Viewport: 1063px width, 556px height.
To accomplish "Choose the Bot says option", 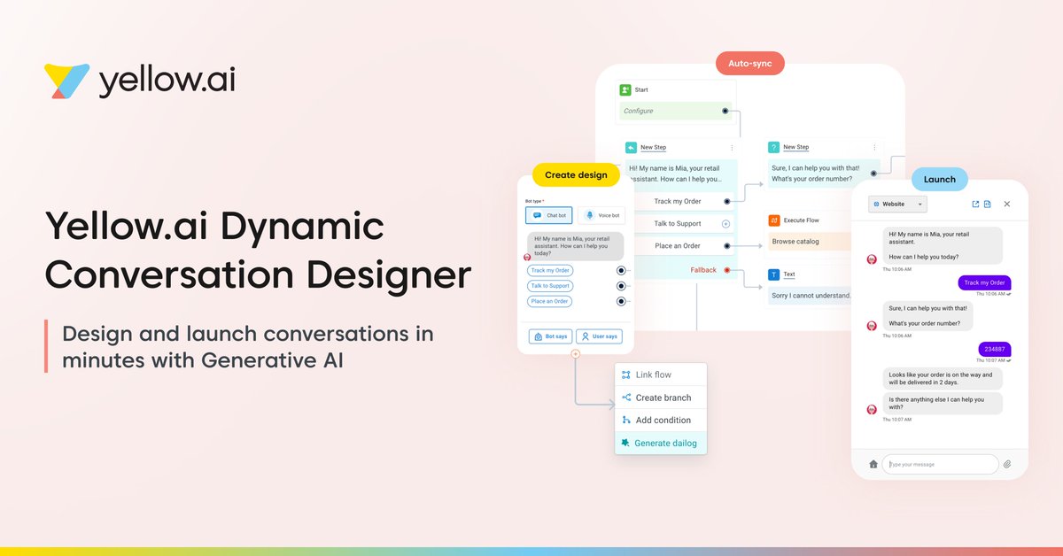I will click(x=551, y=336).
